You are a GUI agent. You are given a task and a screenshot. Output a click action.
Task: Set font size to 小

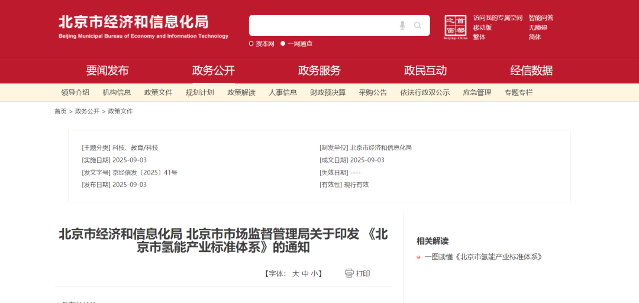point(314,273)
